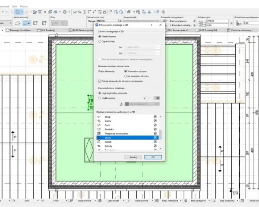Viewport: 259px width, 207px height.
Task: Select the Ograniczony radio button
Action: pyautogui.click(x=100, y=41)
